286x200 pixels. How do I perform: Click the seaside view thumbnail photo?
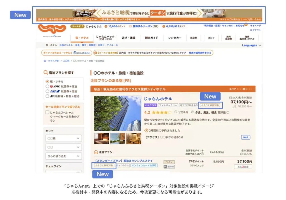point(118,138)
